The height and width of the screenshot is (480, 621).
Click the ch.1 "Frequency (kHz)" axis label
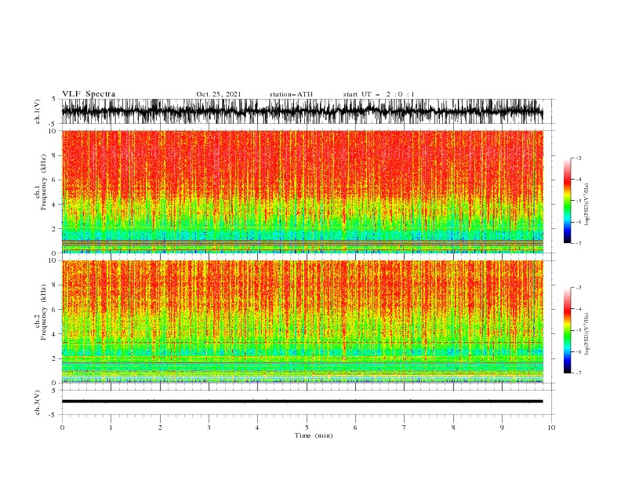[x=44, y=183]
